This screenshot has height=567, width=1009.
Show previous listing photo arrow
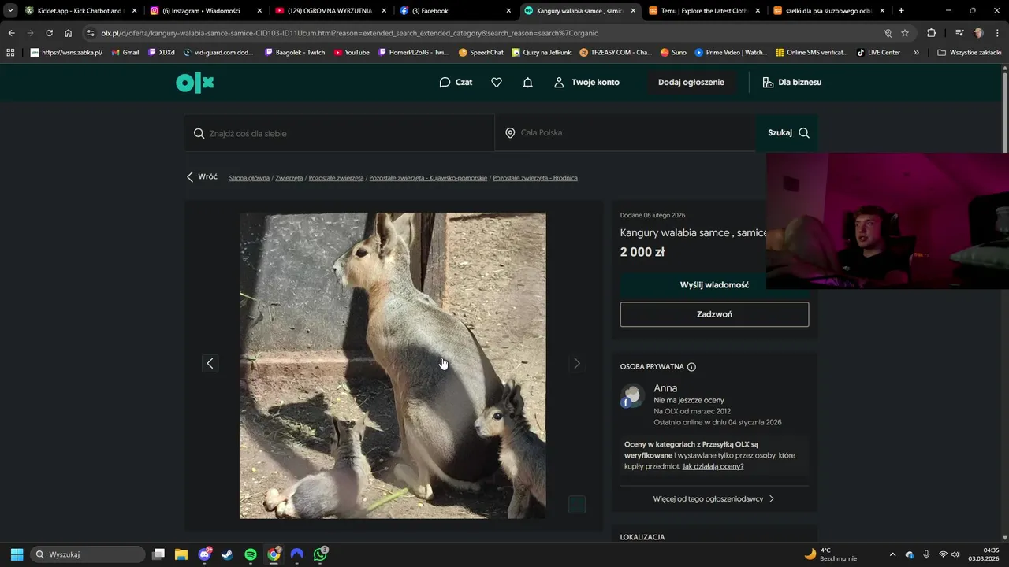[x=210, y=363]
